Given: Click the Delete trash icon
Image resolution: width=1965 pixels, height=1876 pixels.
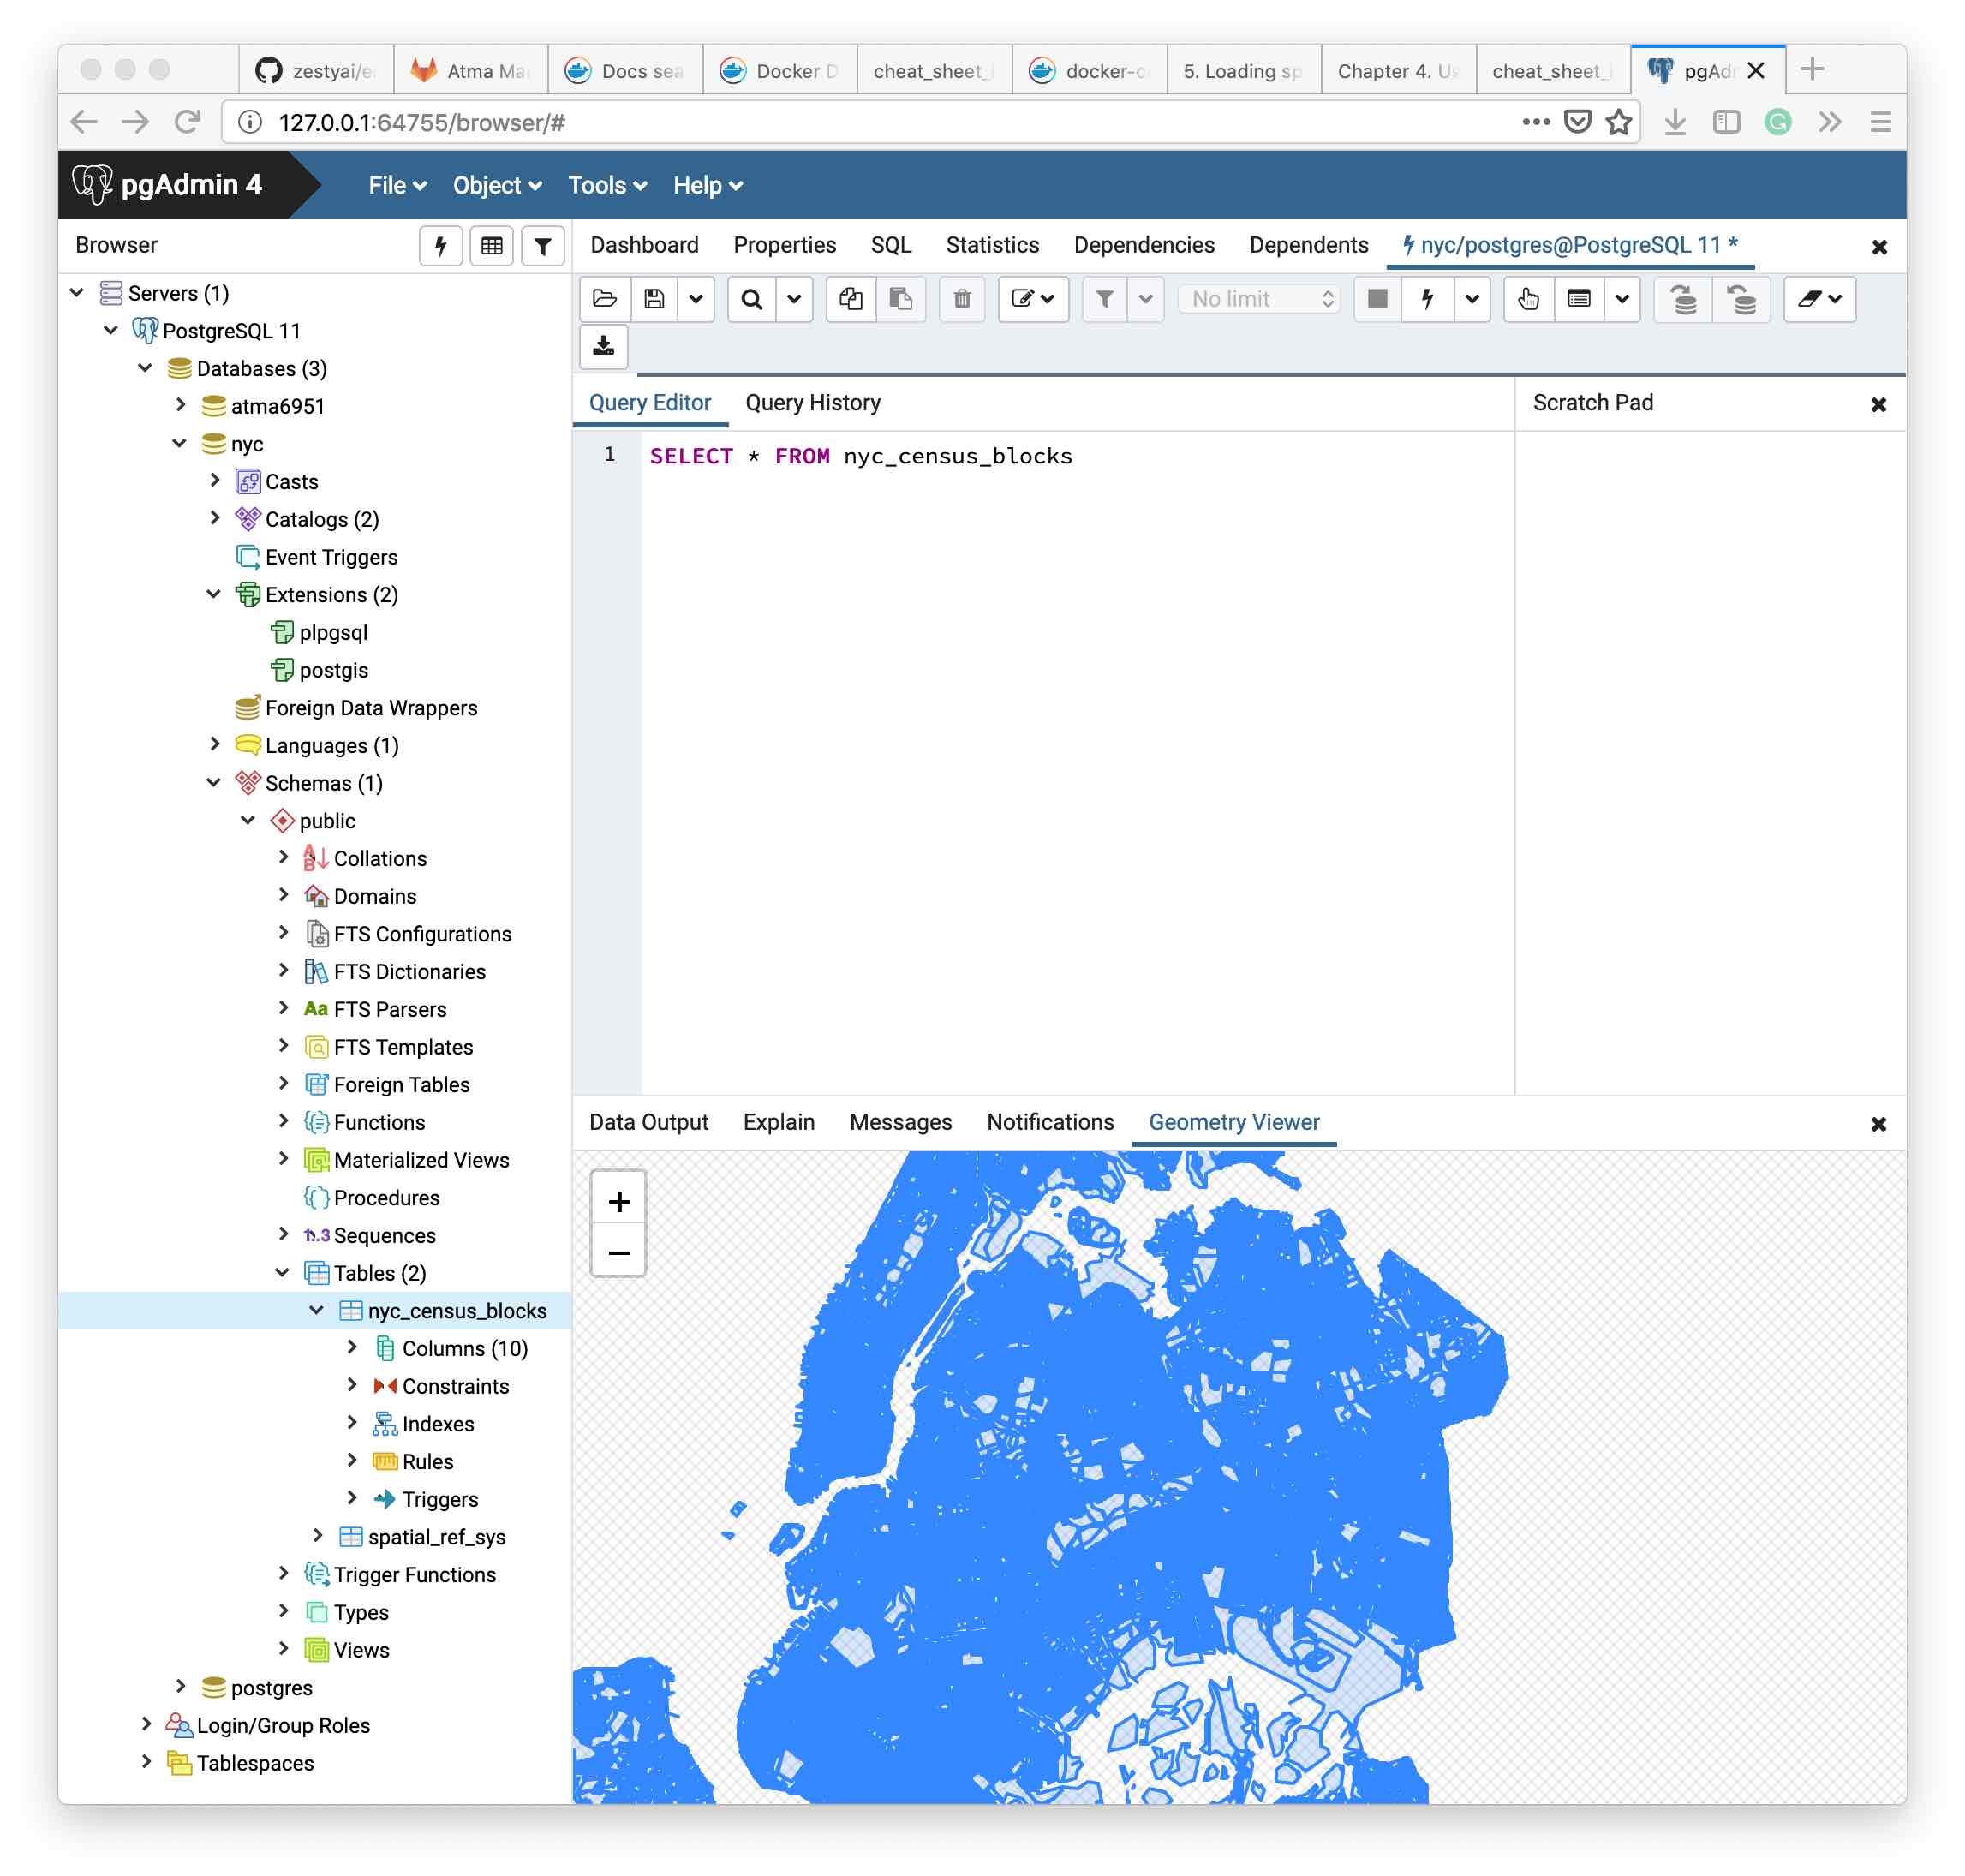Looking at the screenshot, I should [962, 299].
